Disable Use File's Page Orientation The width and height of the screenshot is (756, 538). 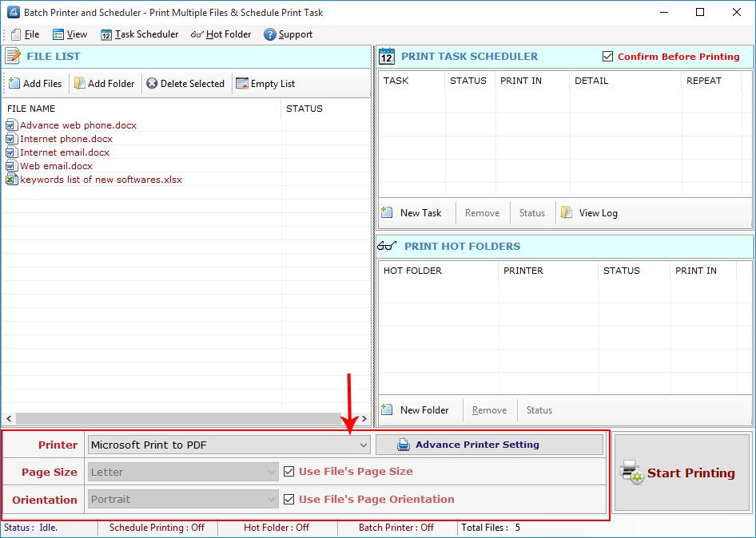pos(288,498)
